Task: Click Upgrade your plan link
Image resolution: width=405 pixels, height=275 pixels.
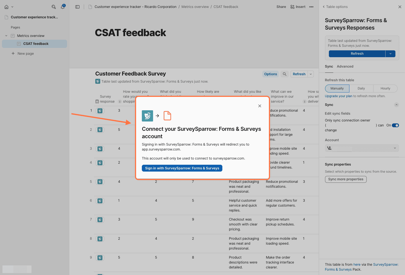Action: (338, 96)
